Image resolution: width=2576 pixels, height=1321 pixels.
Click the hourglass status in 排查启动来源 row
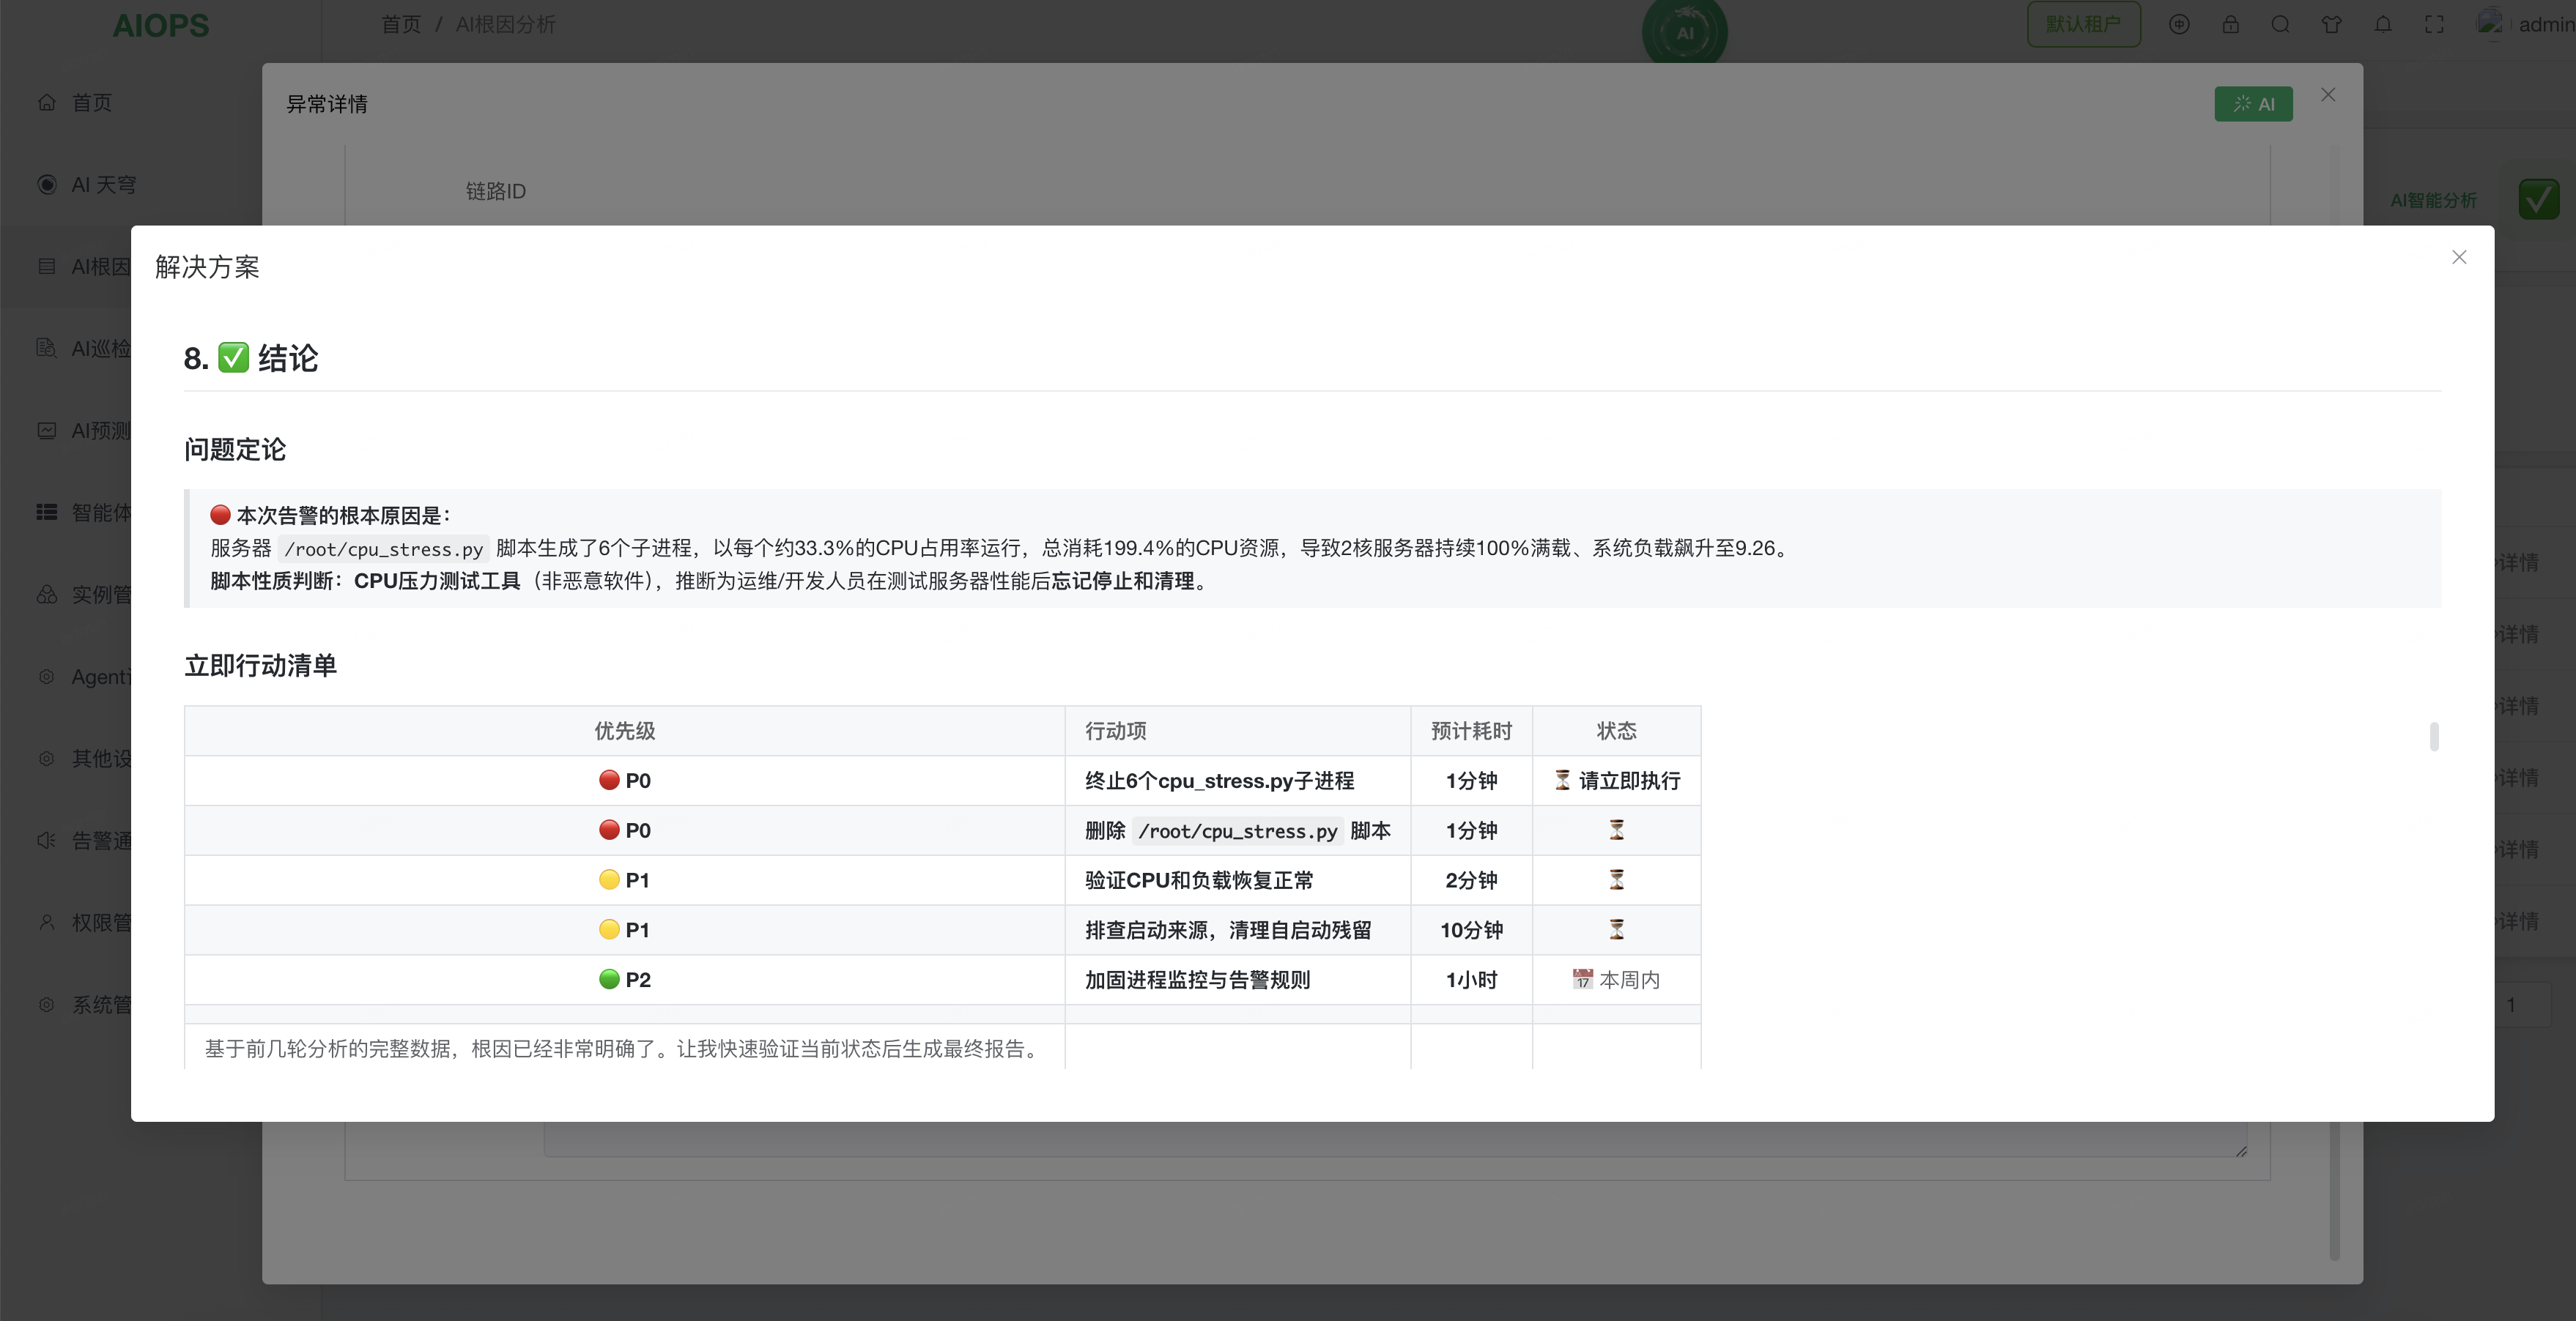pyautogui.click(x=1616, y=929)
